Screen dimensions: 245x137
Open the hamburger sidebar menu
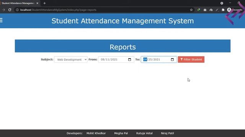[x=1, y=20]
